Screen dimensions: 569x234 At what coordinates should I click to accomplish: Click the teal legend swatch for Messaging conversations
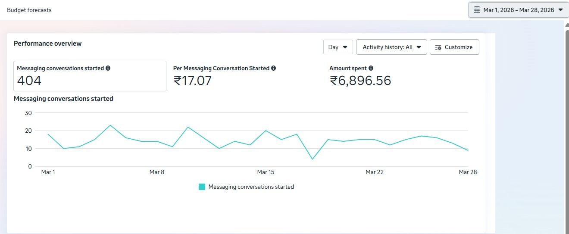(202, 187)
